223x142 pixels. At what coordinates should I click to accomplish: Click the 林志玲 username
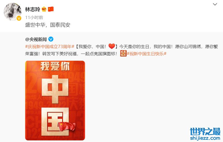33,9
